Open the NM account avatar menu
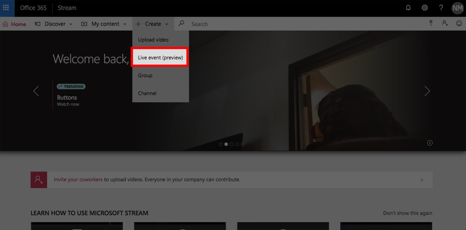 pyautogui.click(x=458, y=8)
